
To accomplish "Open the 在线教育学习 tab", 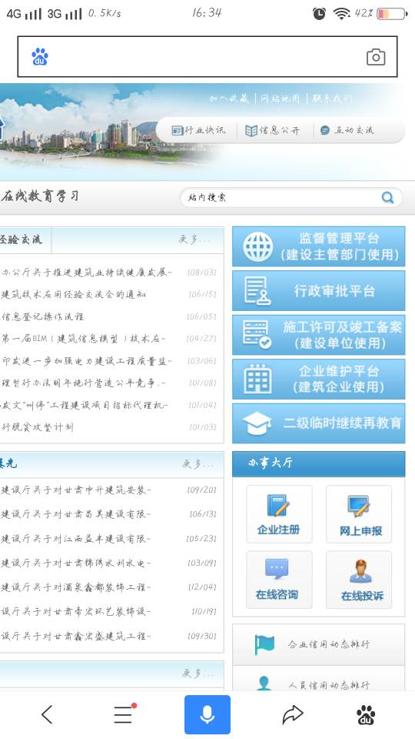I will click(x=40, y=196).
